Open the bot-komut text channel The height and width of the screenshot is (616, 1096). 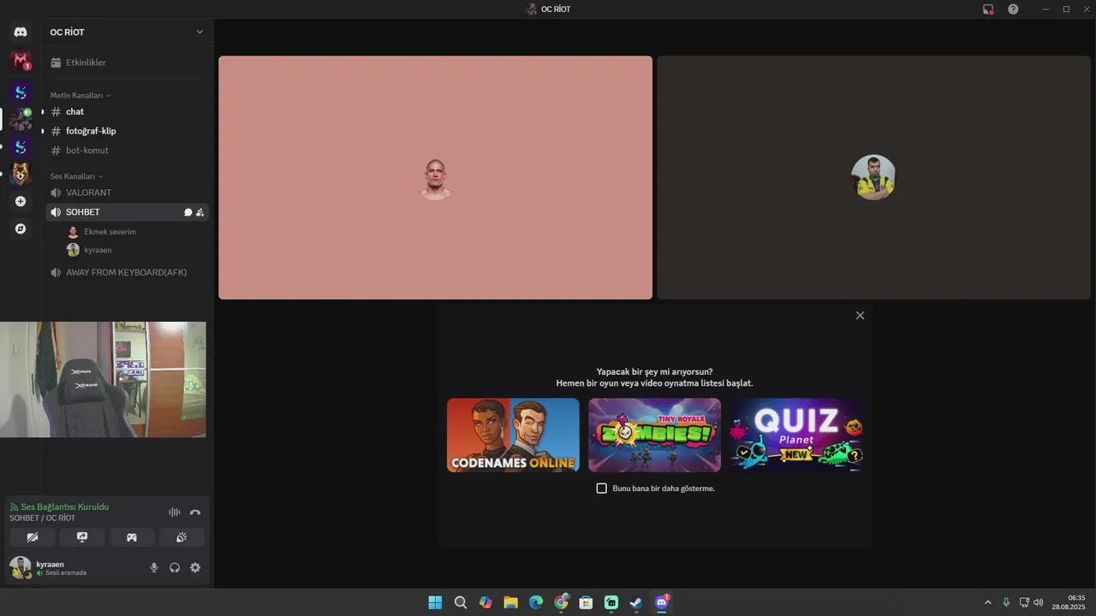click(x=126, y=151)
